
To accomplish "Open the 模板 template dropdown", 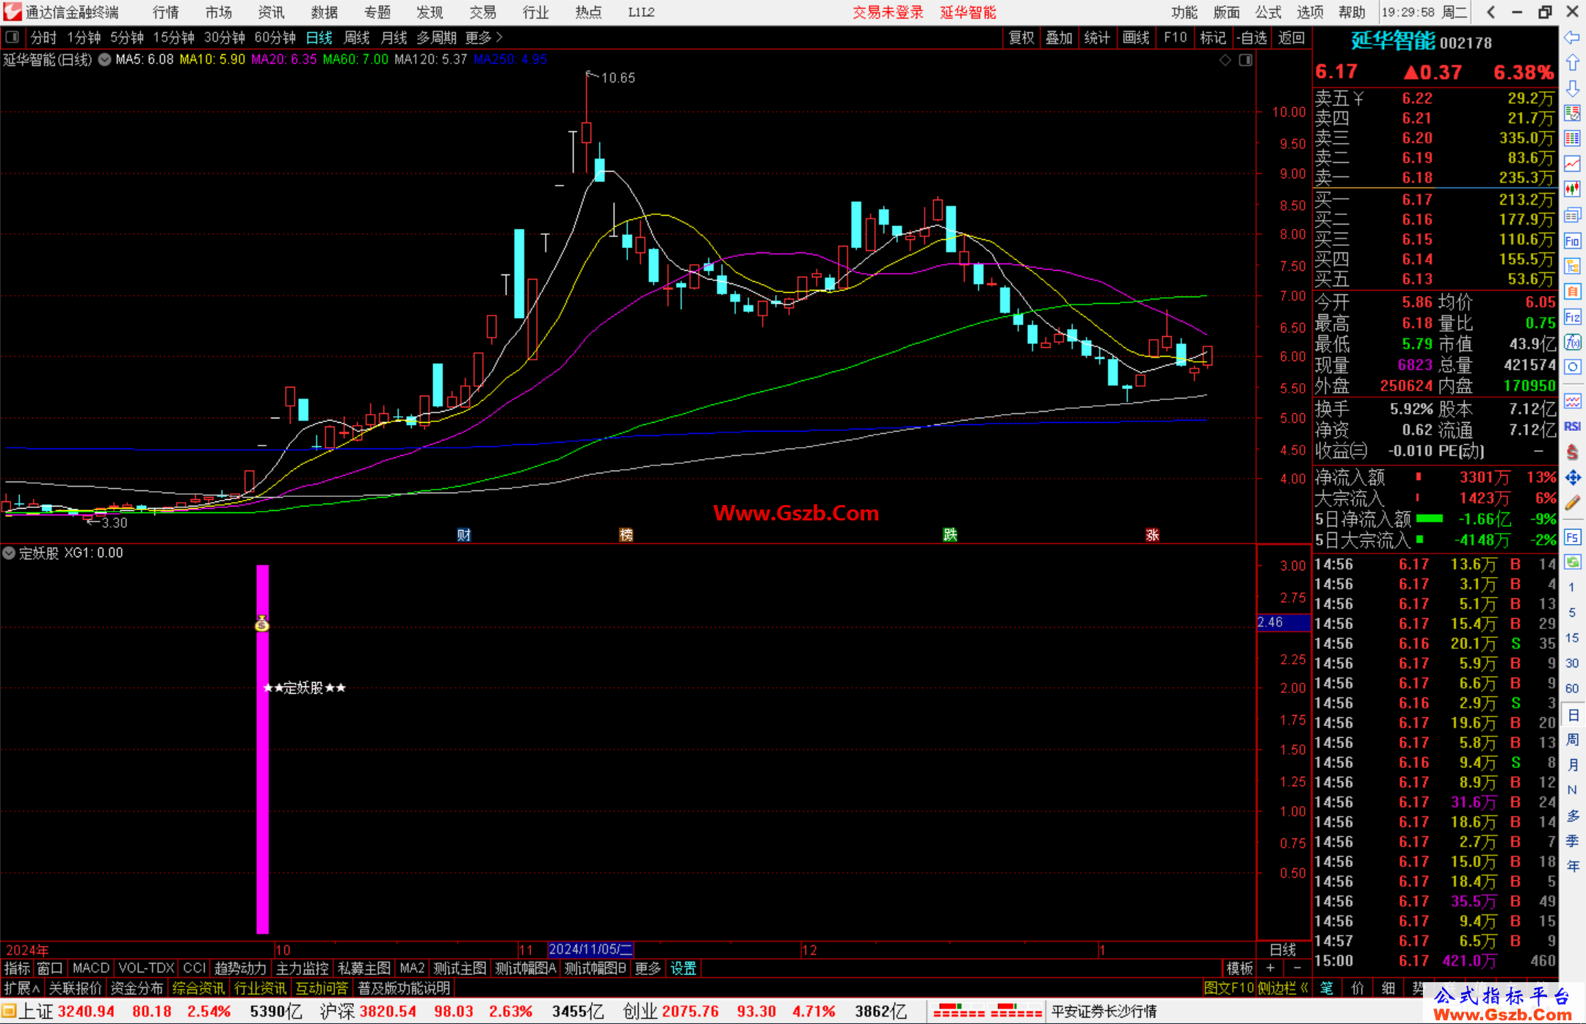I will coord(1240,968).
